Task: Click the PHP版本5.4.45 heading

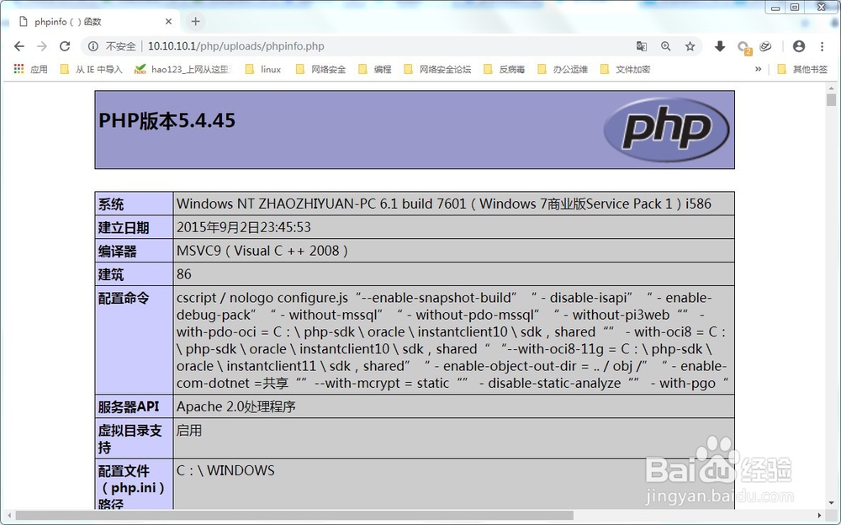Action: tap(167, 120)
